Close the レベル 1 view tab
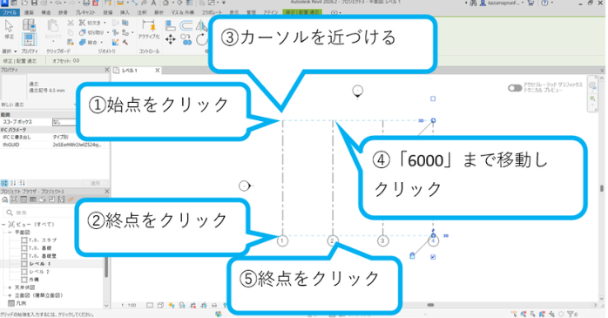Screen dimensions: 608x318 [158, 71]
